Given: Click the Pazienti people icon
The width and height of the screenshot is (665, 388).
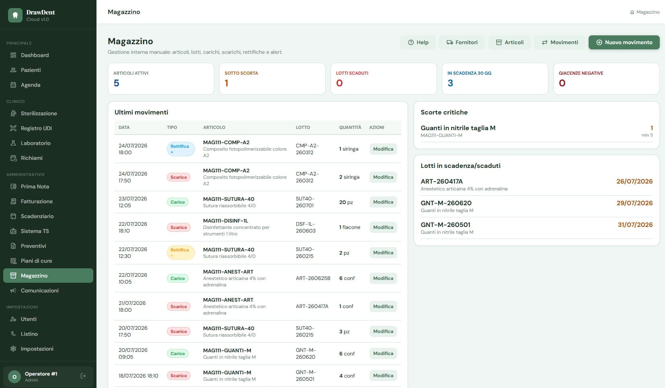Looking at the screenshot, I should coord(13,70).
